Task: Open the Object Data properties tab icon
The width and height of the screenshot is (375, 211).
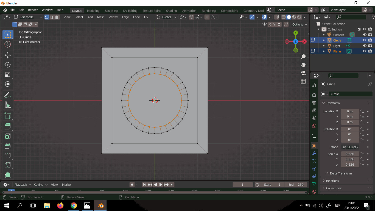Action: tap(314, 184)
